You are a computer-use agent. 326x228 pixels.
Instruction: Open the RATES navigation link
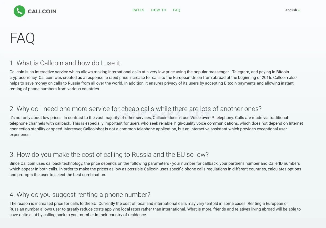[x=138, y=10]
